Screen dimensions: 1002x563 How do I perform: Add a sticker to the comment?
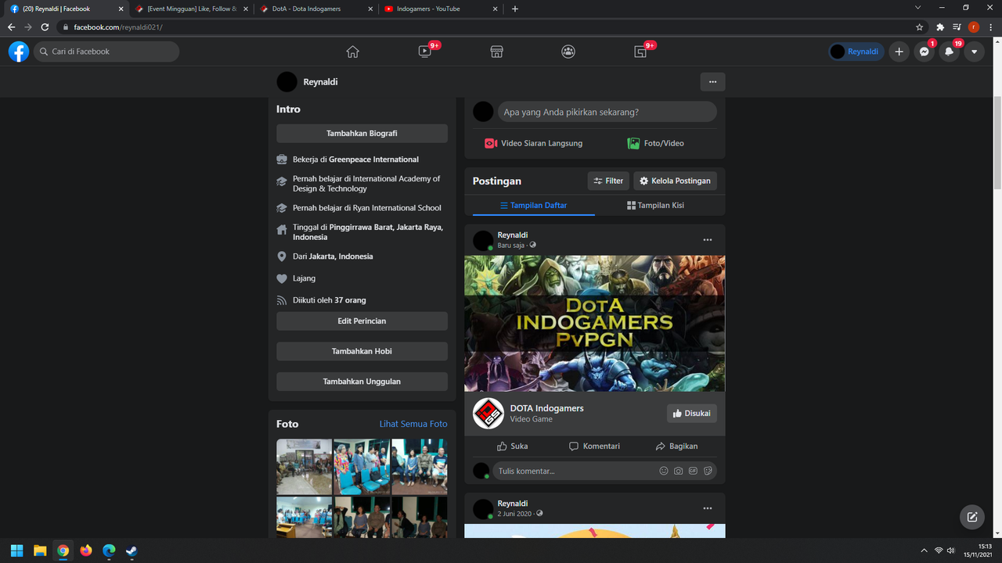click(708, 471)
